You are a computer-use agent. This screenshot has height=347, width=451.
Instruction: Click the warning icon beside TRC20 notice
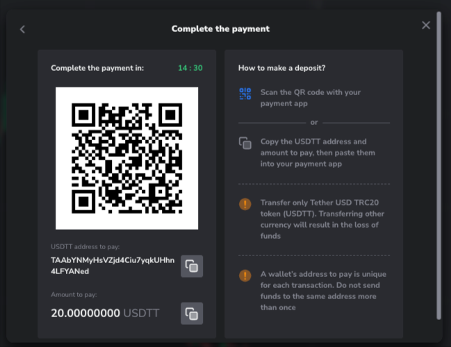[x=245, y=204]
